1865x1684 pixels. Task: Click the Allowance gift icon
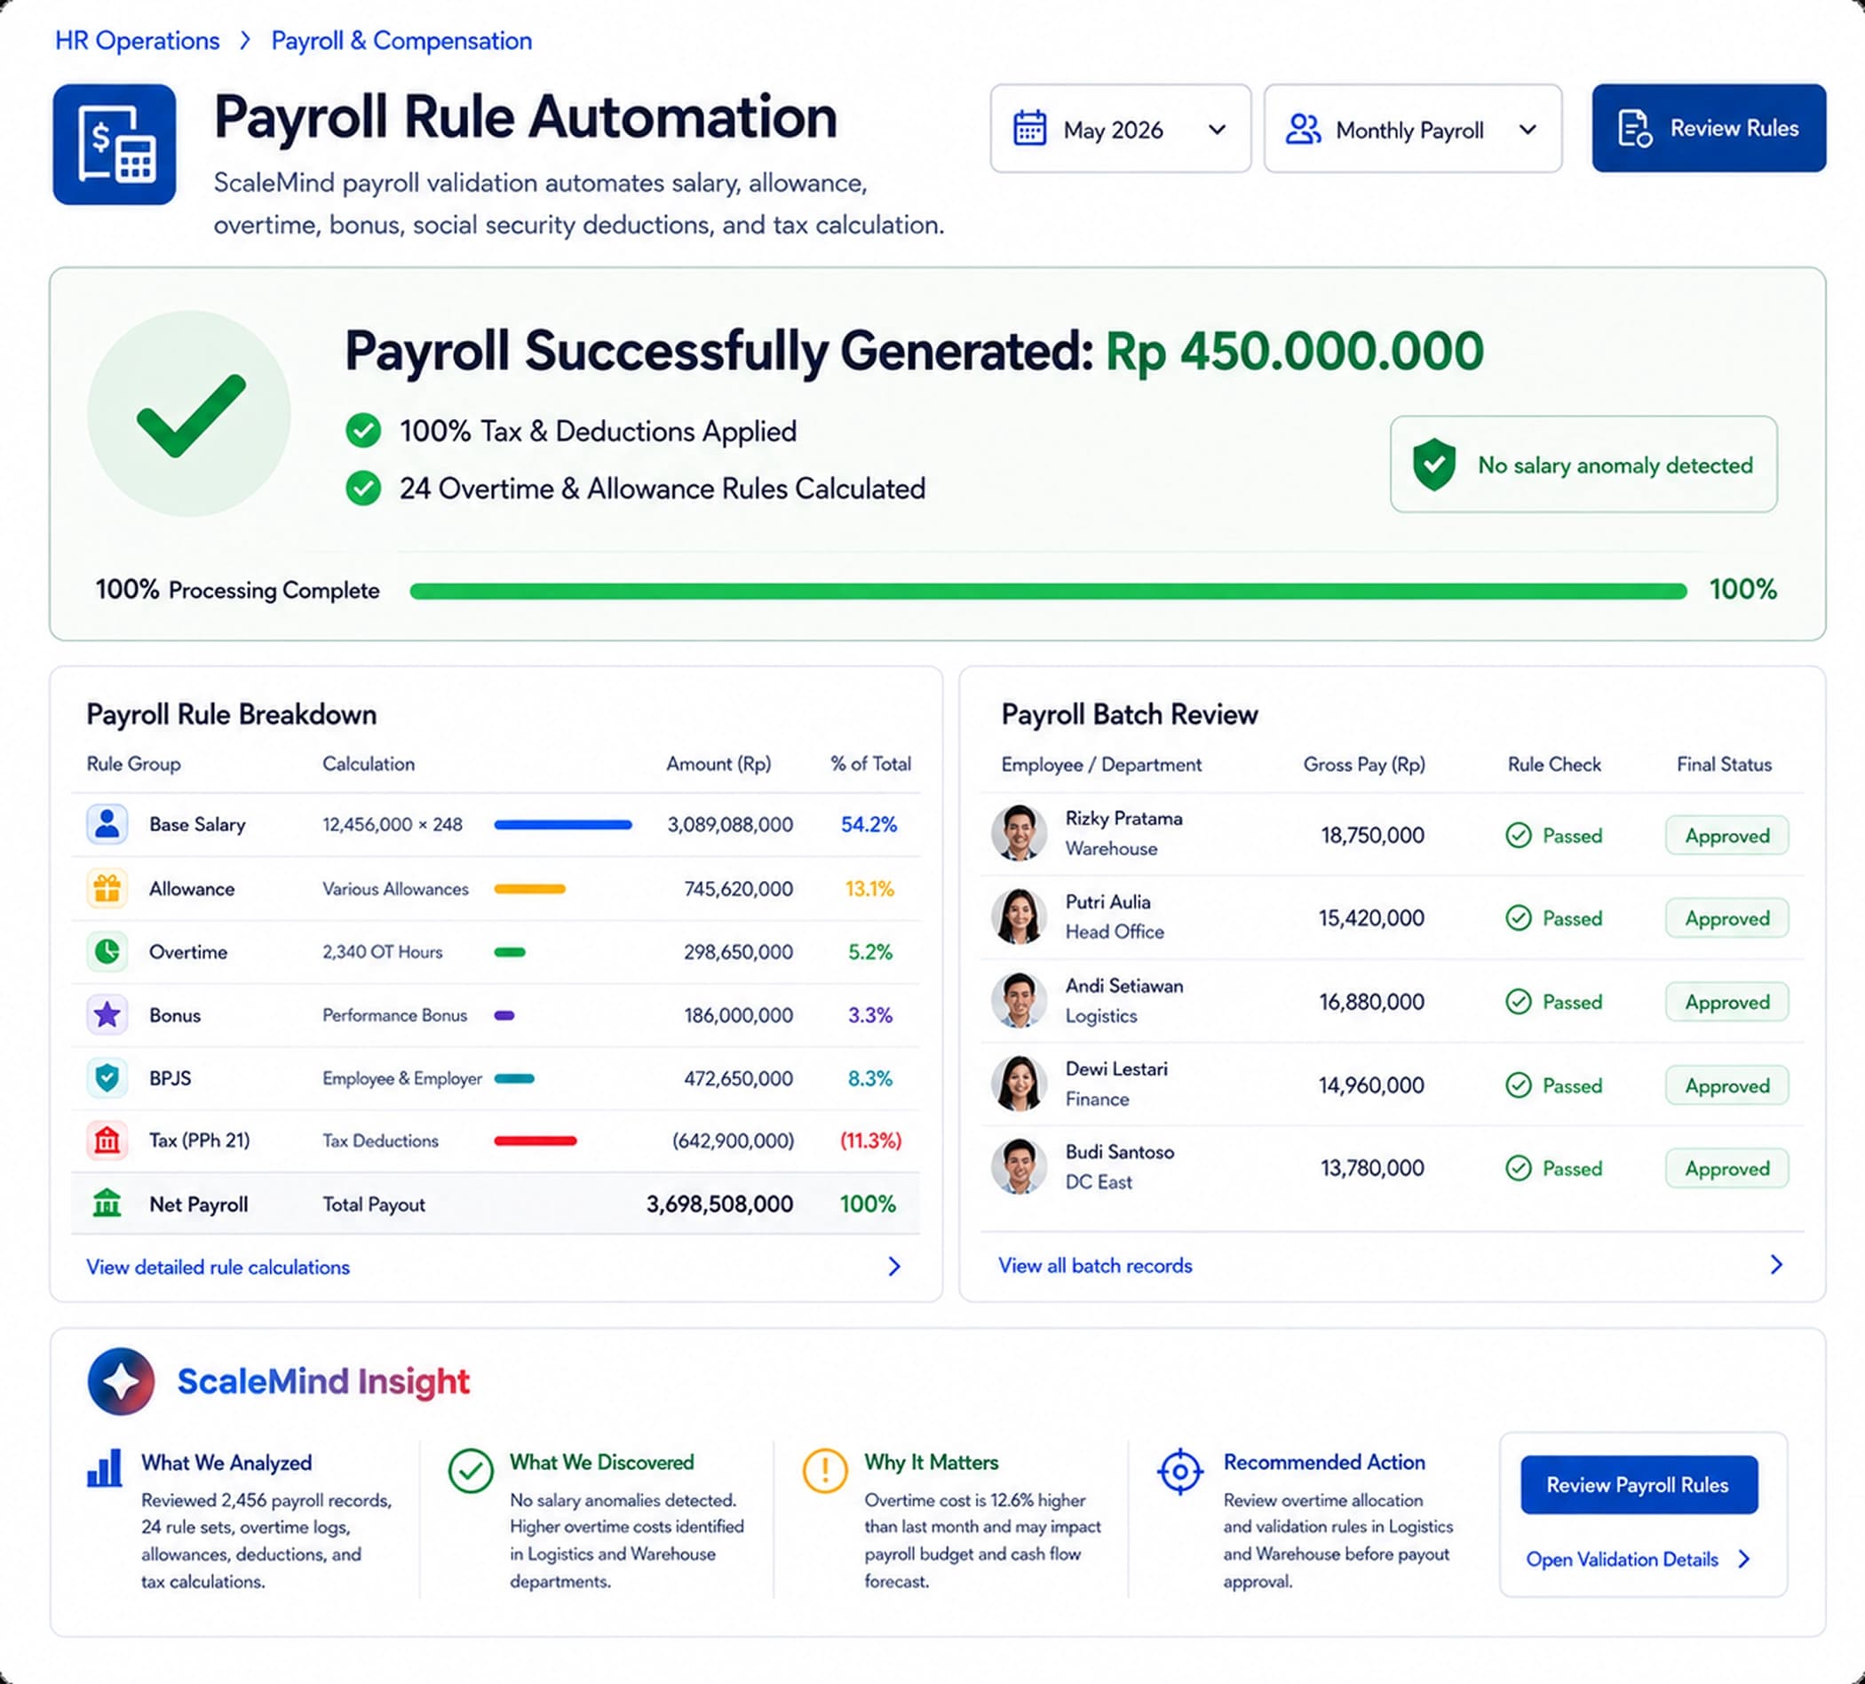click(x=107, y=888)
